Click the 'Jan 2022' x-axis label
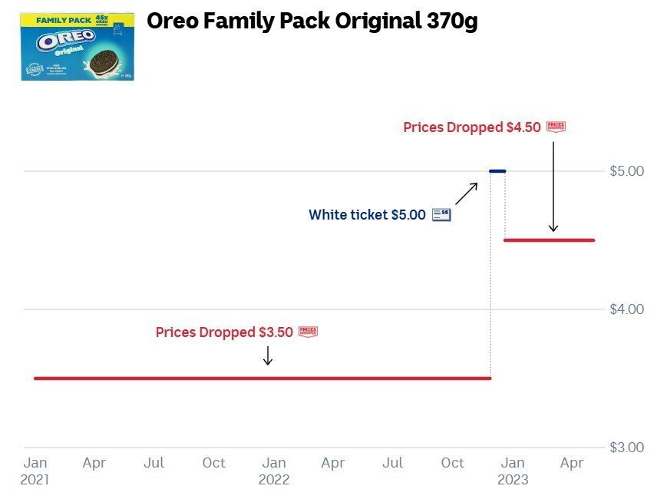The width and height of the screenshot is (657, 499). click(x=274, y=471)
